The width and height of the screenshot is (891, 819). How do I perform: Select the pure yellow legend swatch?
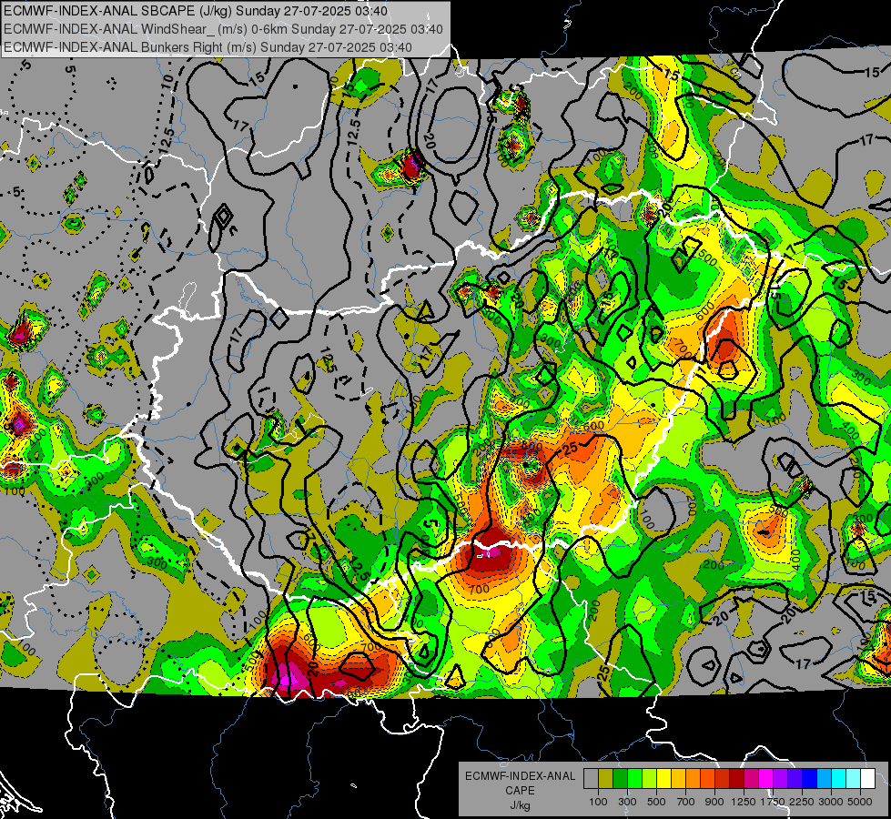coord(663,779)
